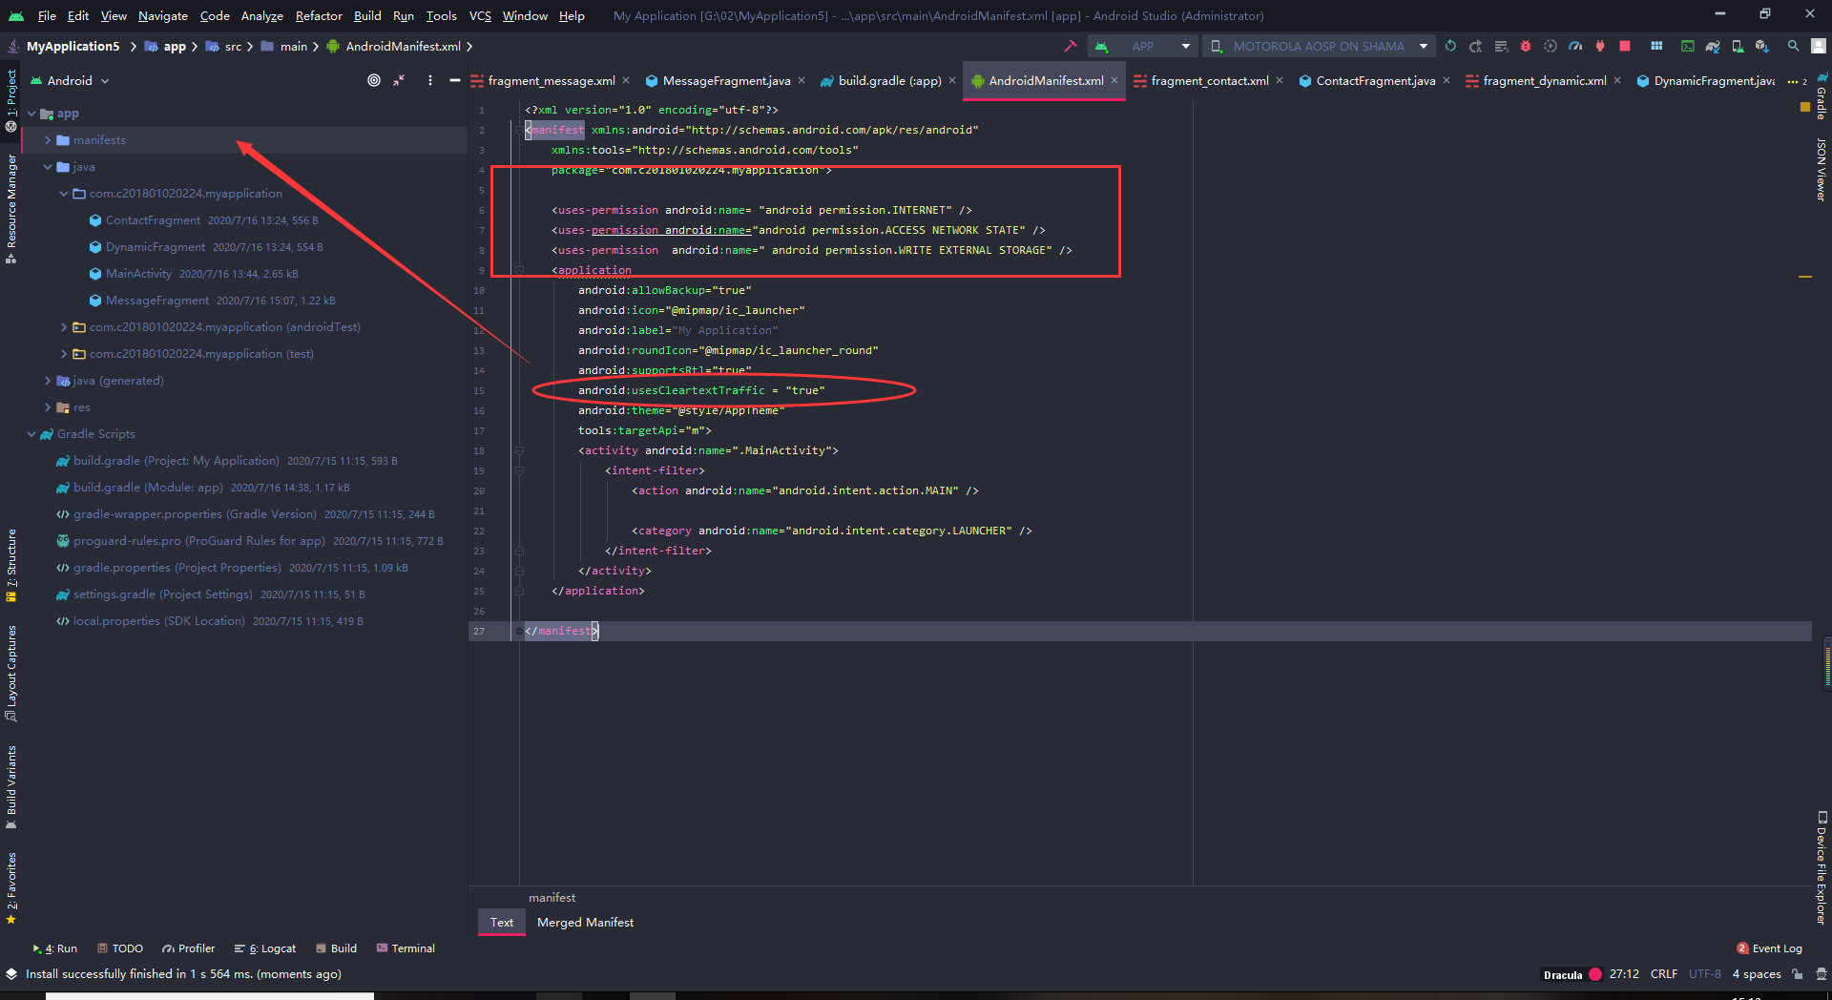Toggle the JSON Viewer tool window

click(x=1822, y=169)
